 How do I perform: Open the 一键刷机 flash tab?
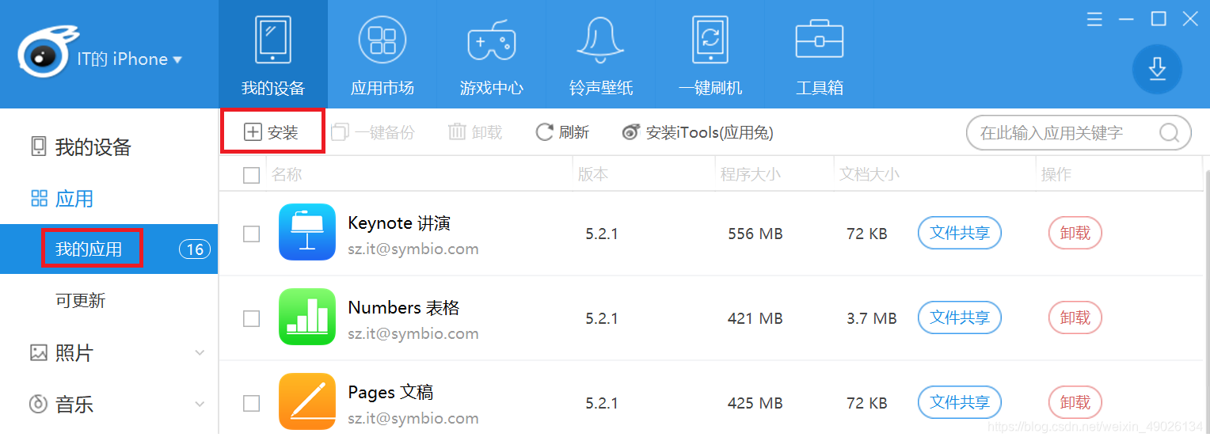coord(710,55)
